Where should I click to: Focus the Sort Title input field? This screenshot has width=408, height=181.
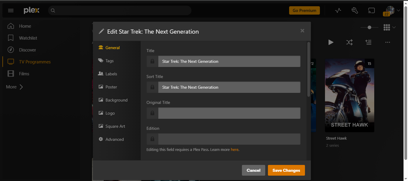229,87
